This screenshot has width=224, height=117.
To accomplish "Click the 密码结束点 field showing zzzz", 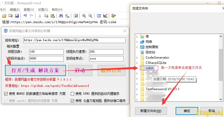I will [106, 59].
